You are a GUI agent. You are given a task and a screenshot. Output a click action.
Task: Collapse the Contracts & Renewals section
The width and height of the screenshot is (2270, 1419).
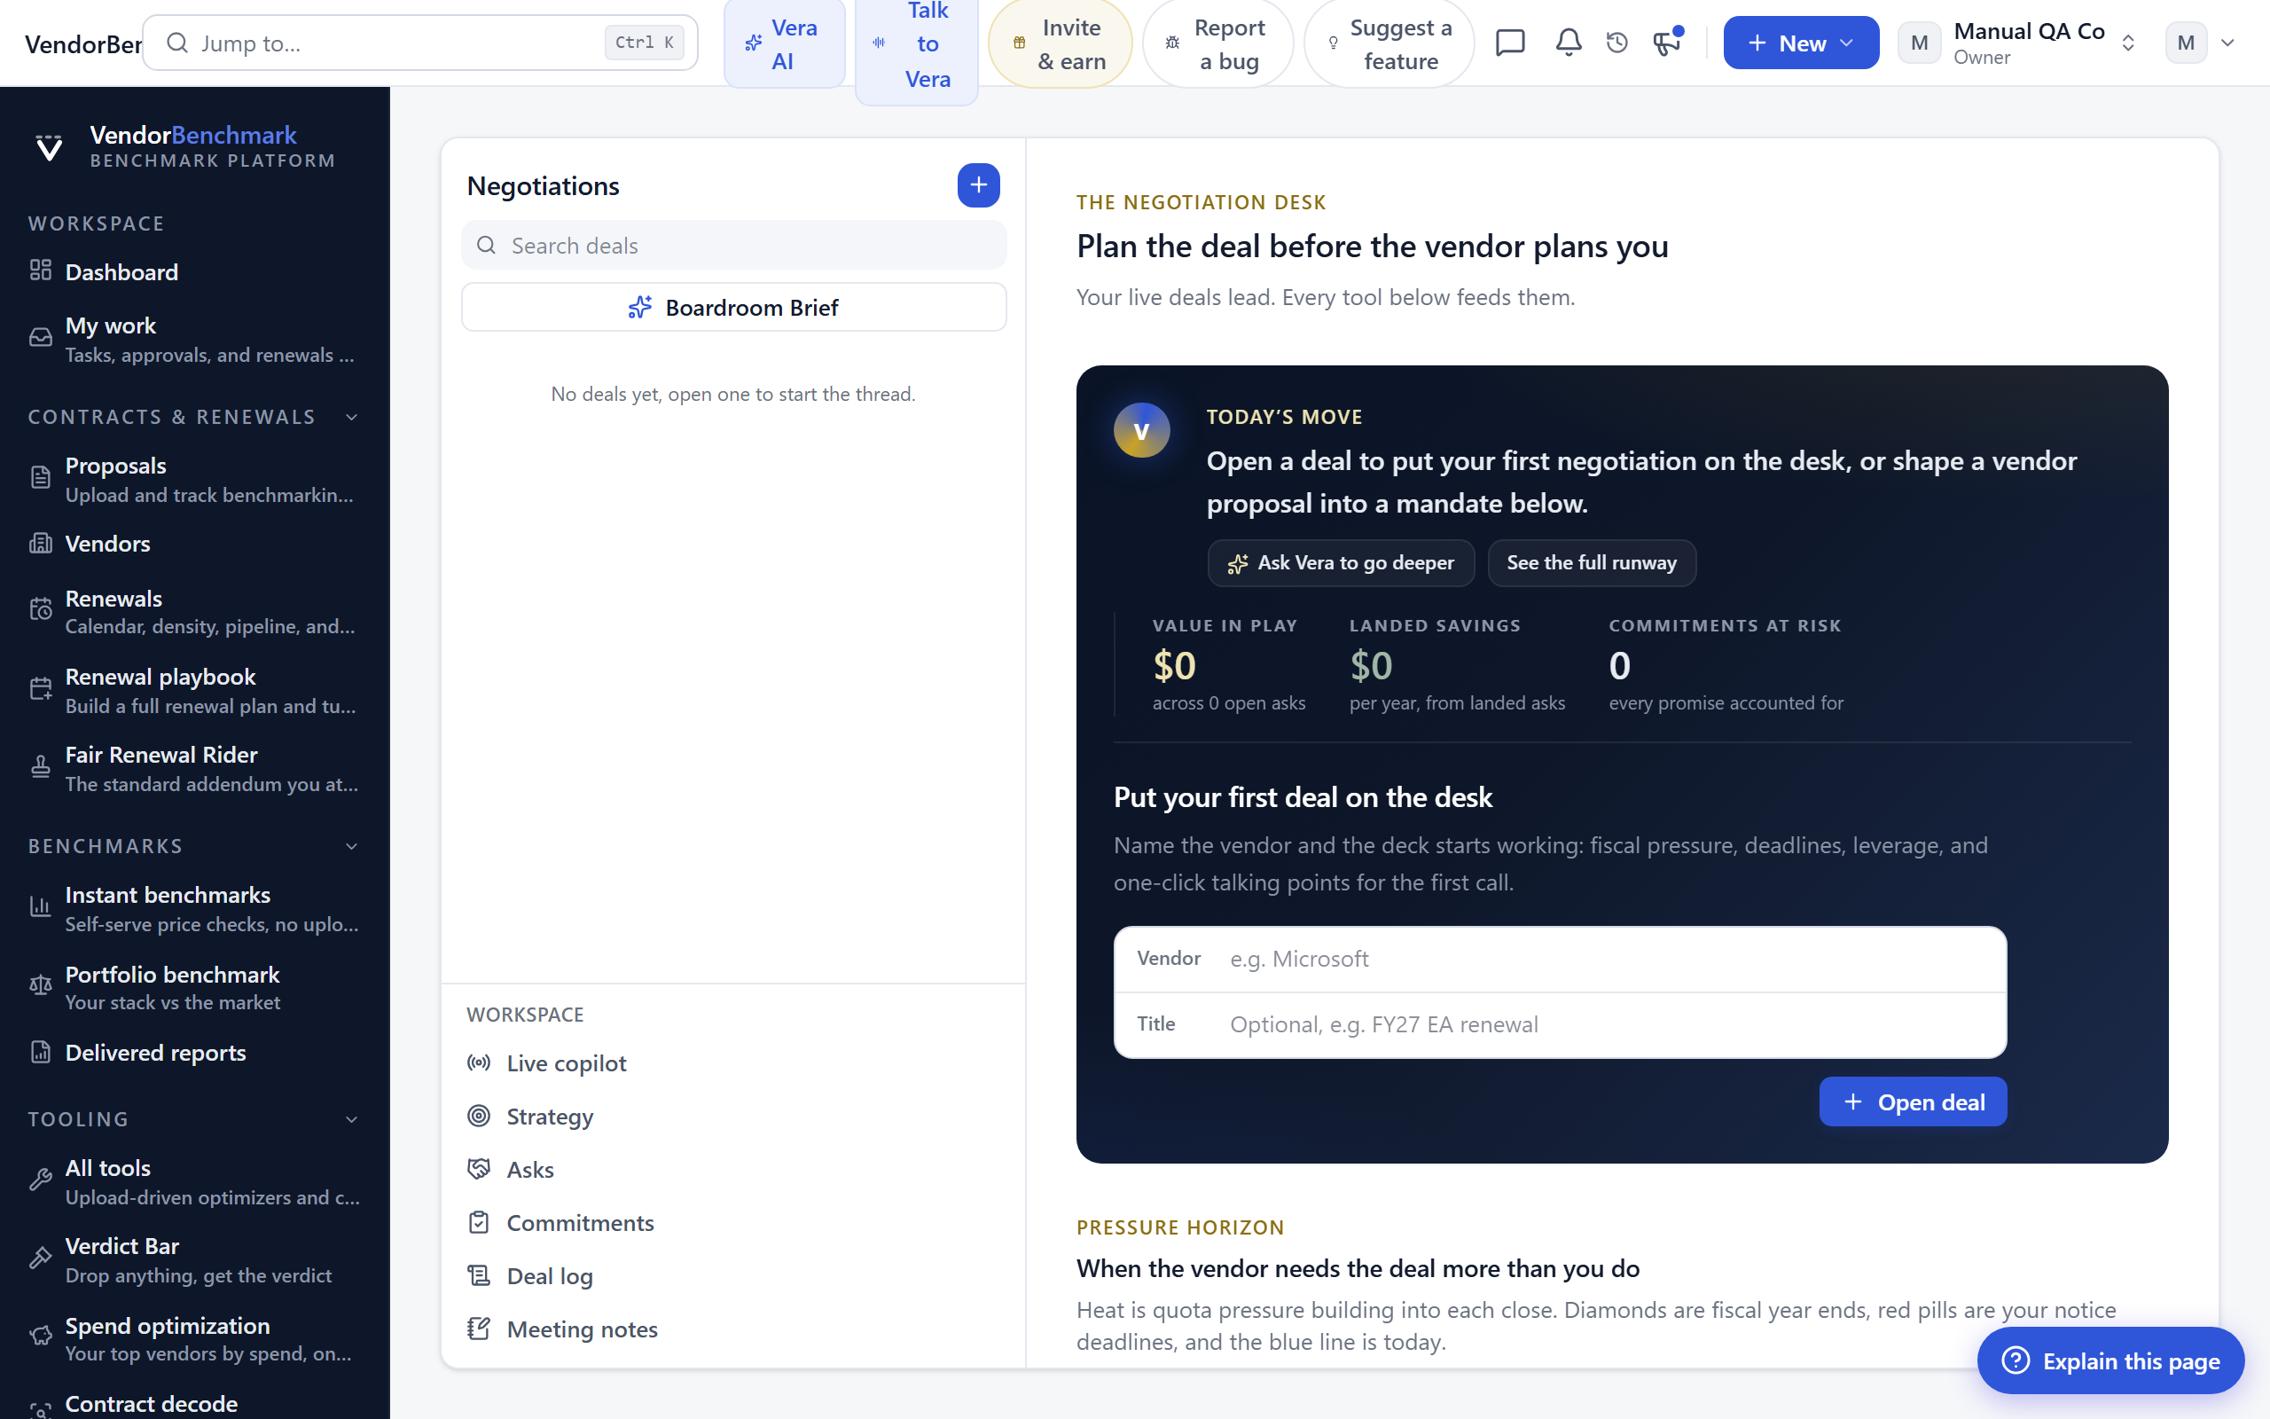click(352, 417)
